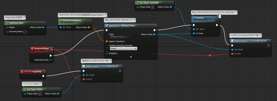Click exec output of lower OnDestroyed bind node
Viewport: 277px width, 101px height.
pos(120,71)
